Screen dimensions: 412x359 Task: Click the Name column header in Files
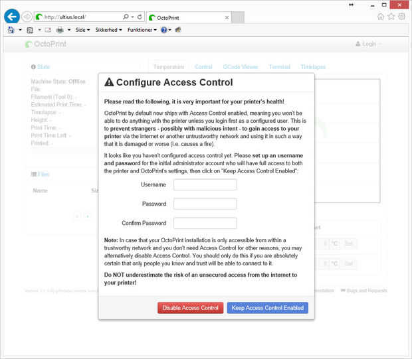(x=40, y=190)
